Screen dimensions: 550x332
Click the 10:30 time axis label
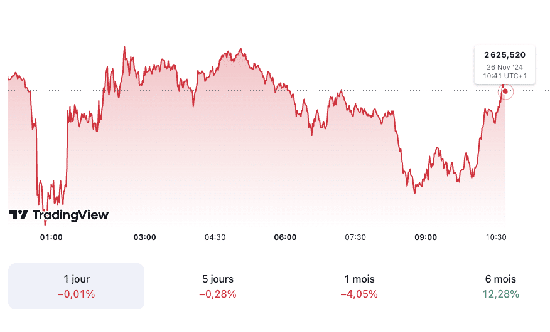pyautogui.click(x=496, y=237)
